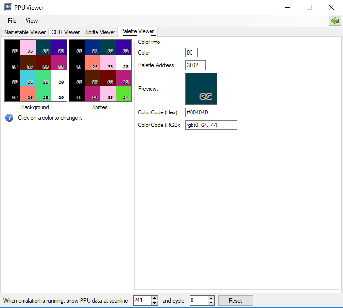This screenshot has height=308, width=343.
Task: Select Sprites pink 35 swatch in second row
Action: click(108, 63)
